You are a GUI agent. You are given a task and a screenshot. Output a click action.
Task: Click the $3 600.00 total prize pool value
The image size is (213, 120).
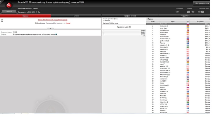point(106,21)
